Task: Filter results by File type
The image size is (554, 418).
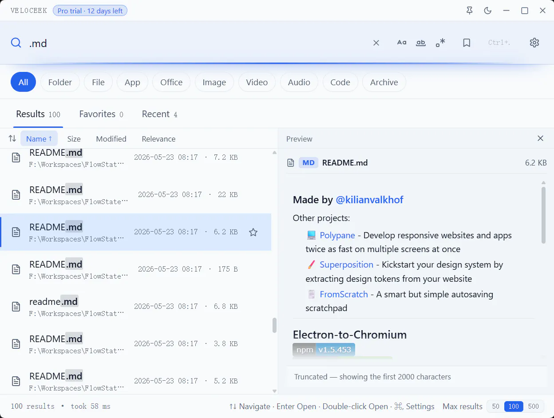Action: 98,82
